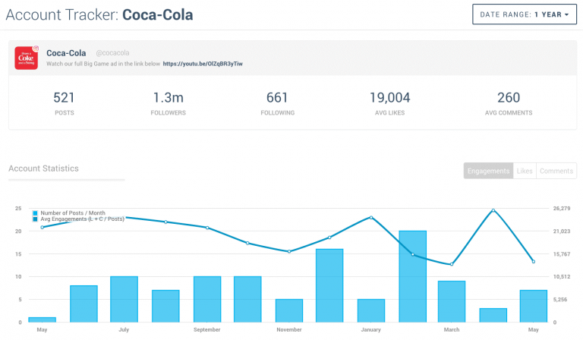Select the July bar in the chart
The height and width of the screenshot is (340, 583).
[124, 299]
